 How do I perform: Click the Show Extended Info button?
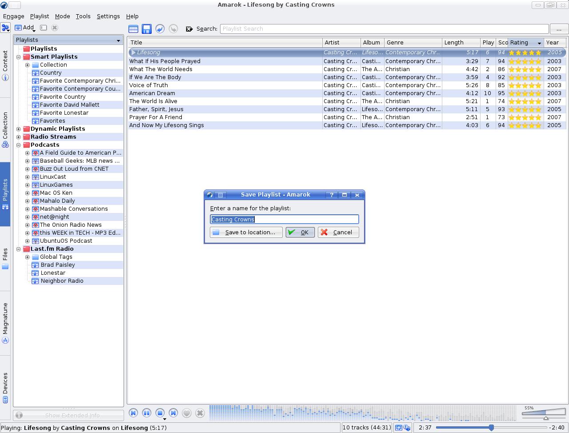pyautogui.click(x=68, y=415)
